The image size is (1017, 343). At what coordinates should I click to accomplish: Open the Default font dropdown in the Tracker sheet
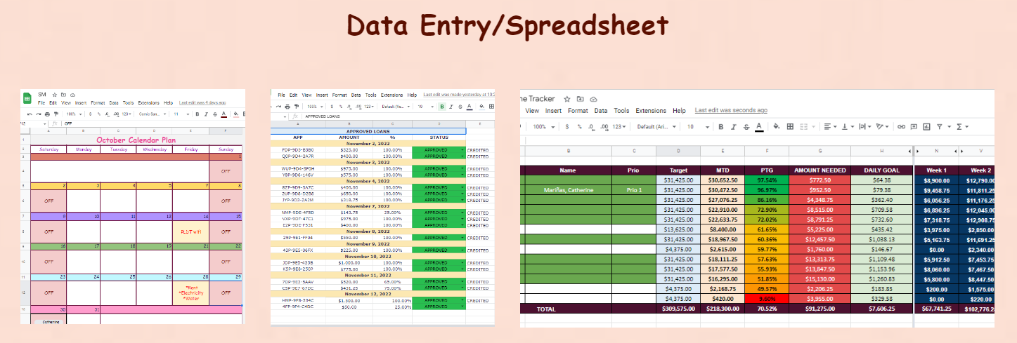tap(656, 126)
